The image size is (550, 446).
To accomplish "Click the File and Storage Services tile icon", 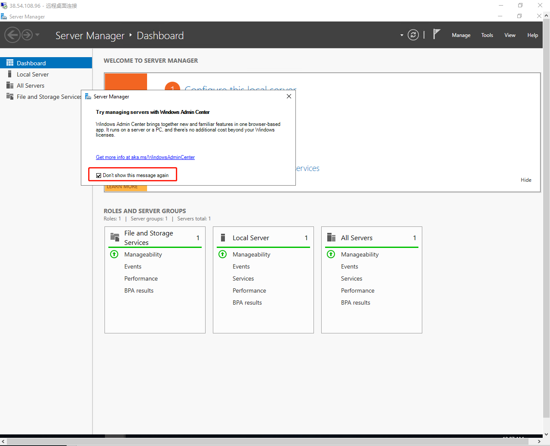I will (115, 237).
